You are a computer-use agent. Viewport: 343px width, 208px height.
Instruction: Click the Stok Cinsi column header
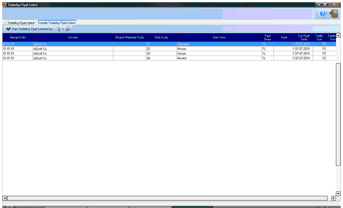tap(219, 37)
